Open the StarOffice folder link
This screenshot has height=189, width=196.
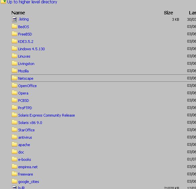[26, 130]
